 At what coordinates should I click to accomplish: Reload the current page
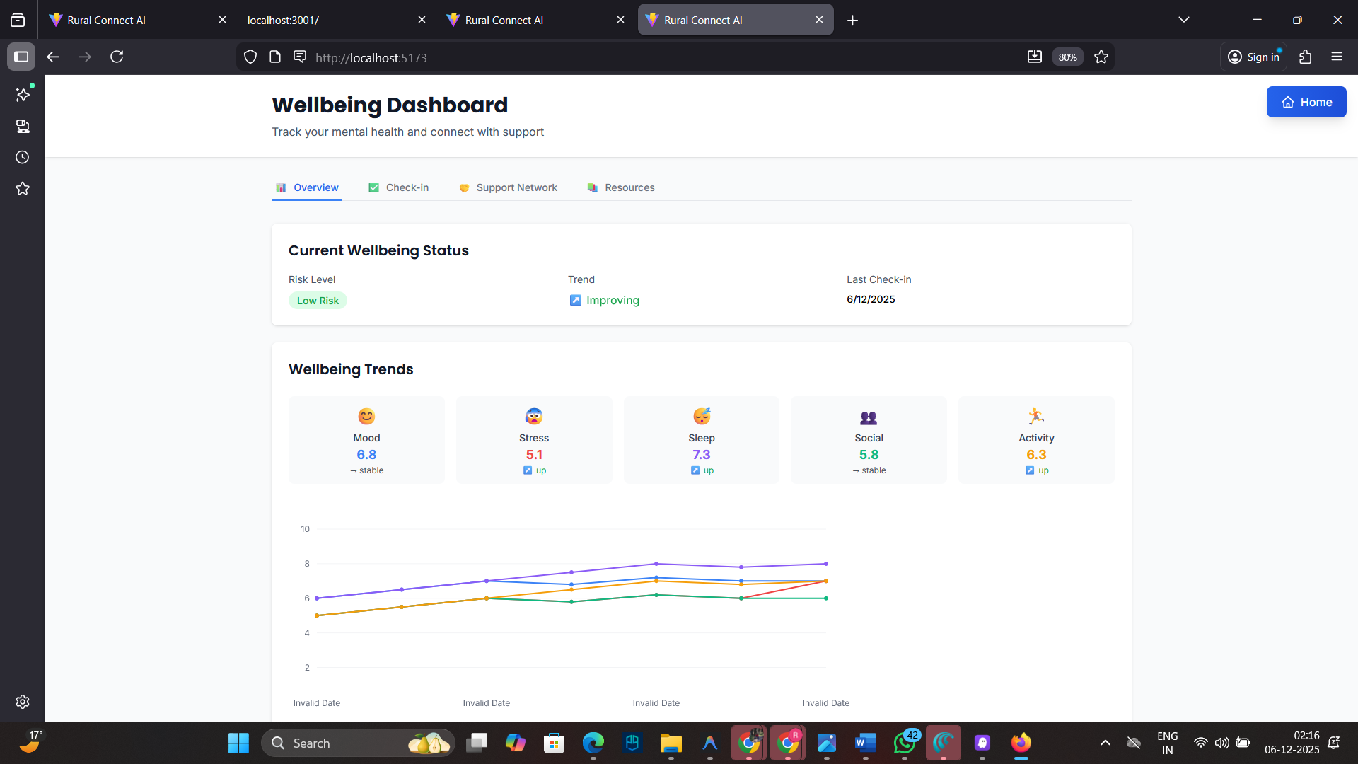click(117, 57)
